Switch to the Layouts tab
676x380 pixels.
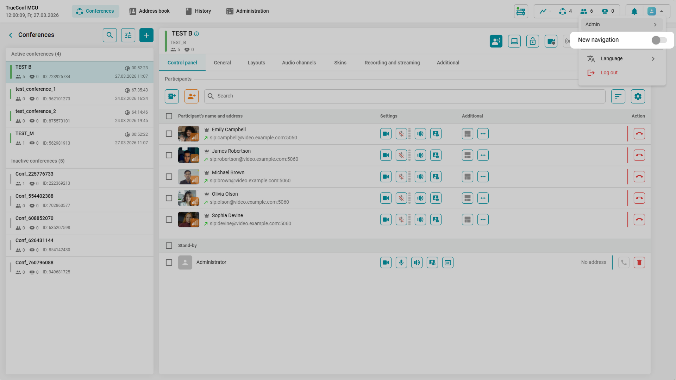click(x=256, y=63)
